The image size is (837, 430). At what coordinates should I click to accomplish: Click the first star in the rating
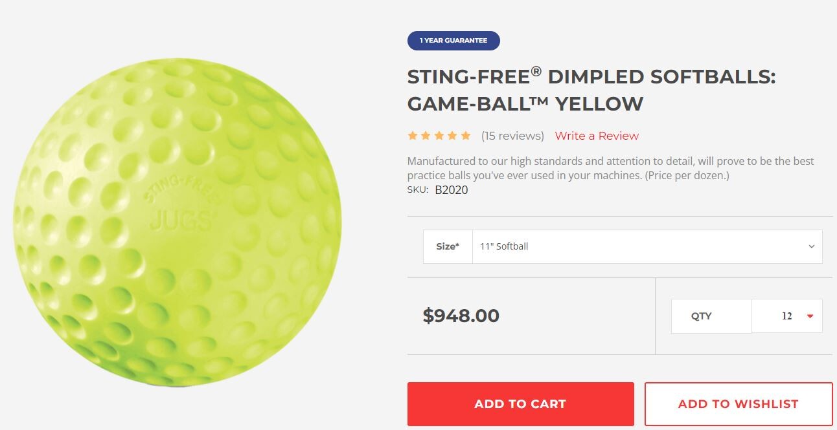411,135
